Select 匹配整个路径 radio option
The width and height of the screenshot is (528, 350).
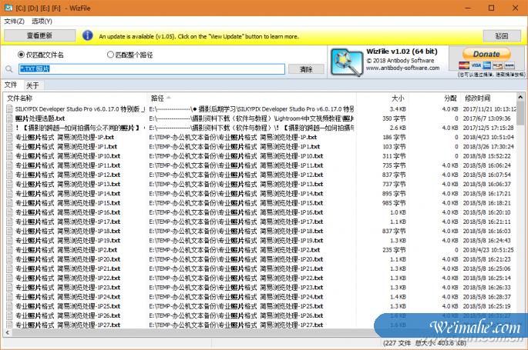point(129,55)
